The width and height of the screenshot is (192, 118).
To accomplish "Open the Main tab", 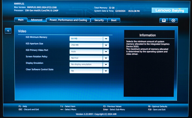I will coord(21,20).
